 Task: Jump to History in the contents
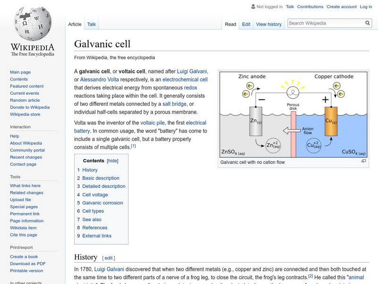tap(90, 170)
